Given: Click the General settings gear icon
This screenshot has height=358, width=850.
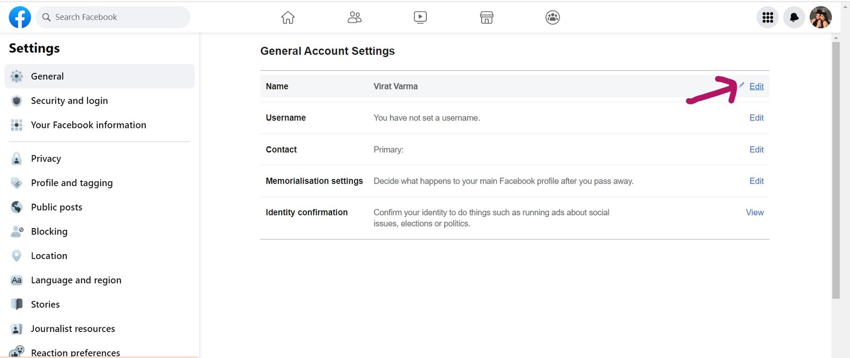Looking at the screenshot, I should (x=17, y=76).
